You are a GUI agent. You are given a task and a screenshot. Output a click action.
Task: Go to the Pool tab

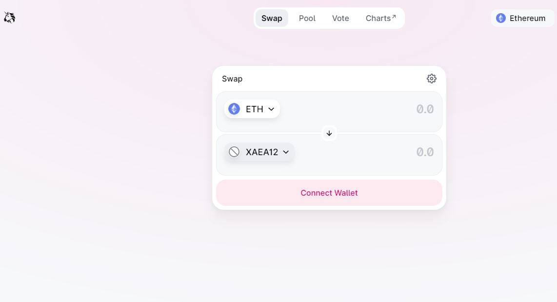coord(307,18)
